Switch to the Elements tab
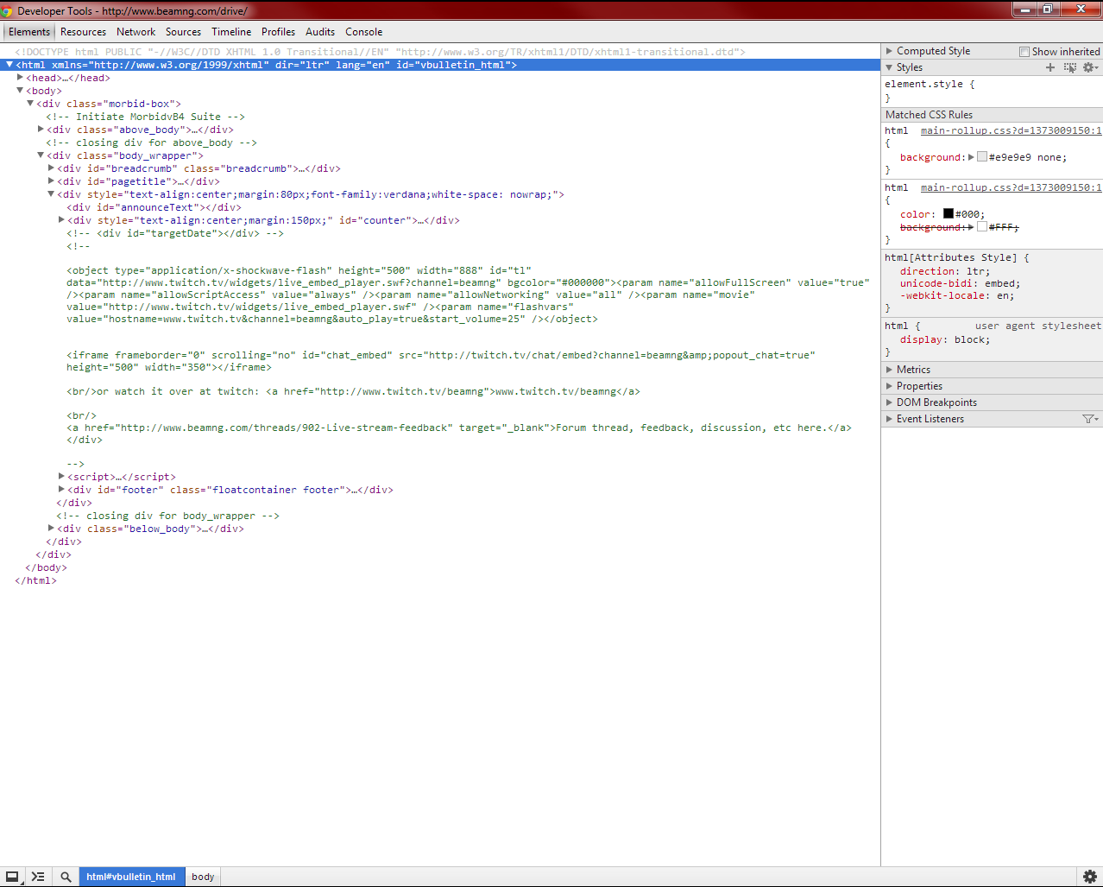The image size is (1103, 887). click(29, 32)
